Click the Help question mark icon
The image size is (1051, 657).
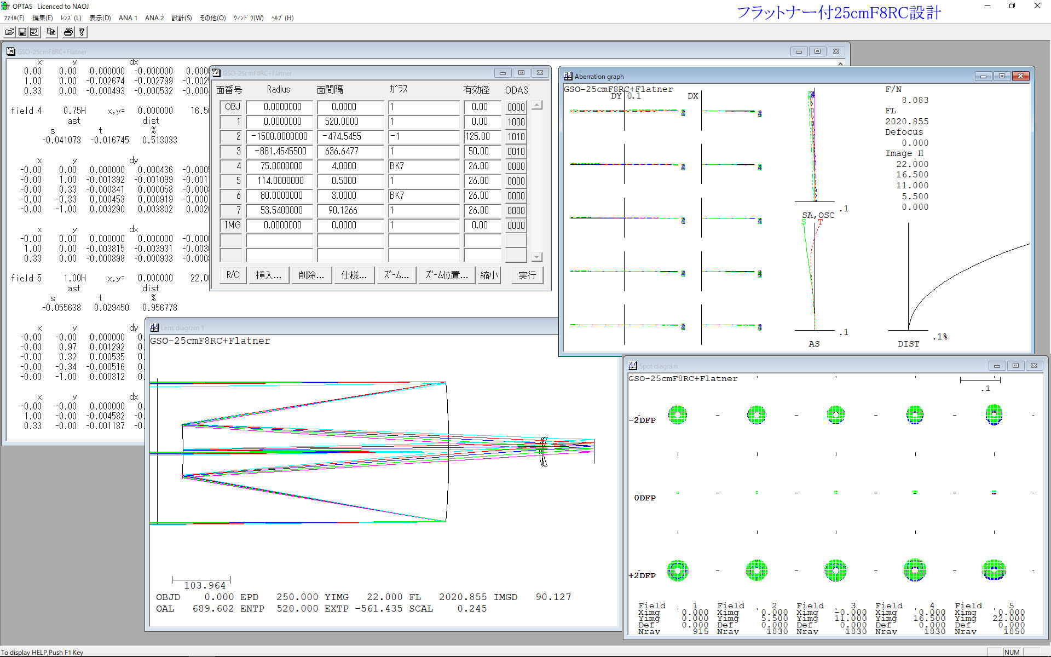pos(82,32)
